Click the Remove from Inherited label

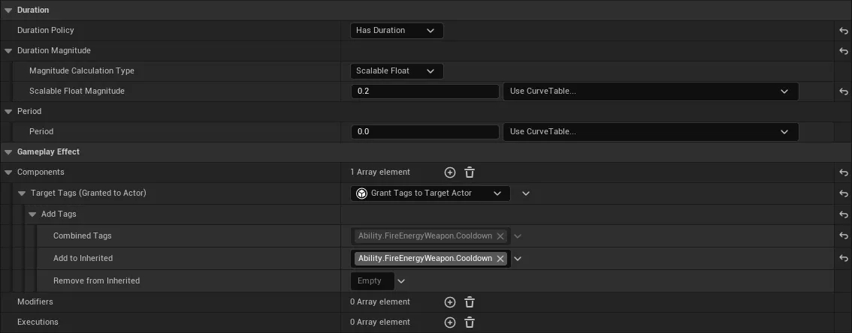coord(96,281)
